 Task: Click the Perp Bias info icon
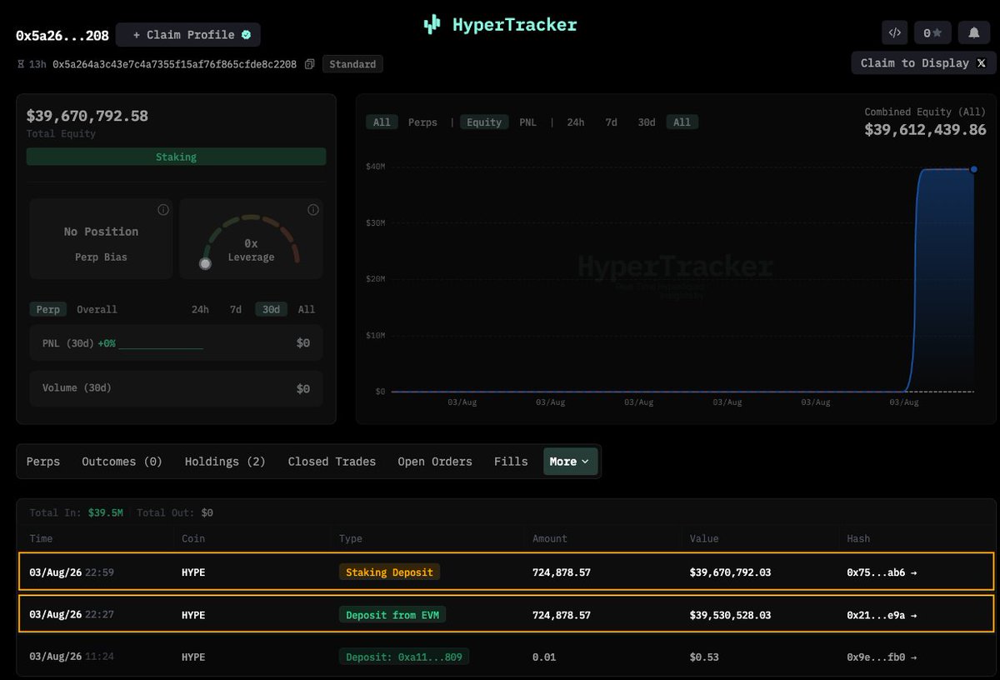(163, 209)
